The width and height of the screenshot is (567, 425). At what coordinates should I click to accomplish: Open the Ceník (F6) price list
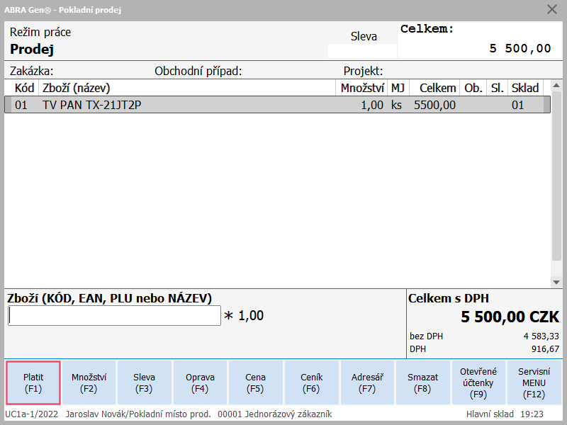tap(311, 382)
